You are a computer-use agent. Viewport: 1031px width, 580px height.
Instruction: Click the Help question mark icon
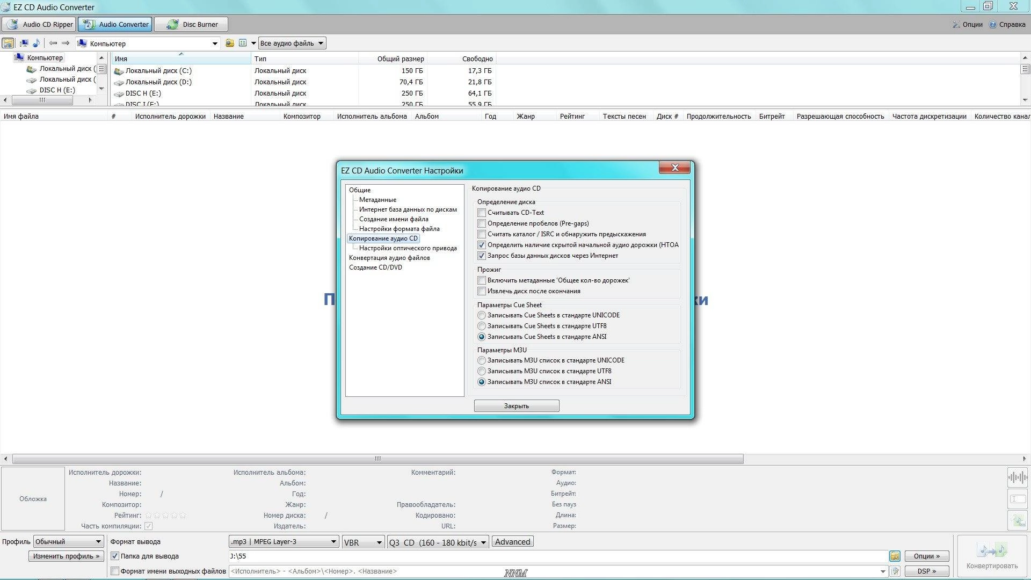(x=993, y=24)
